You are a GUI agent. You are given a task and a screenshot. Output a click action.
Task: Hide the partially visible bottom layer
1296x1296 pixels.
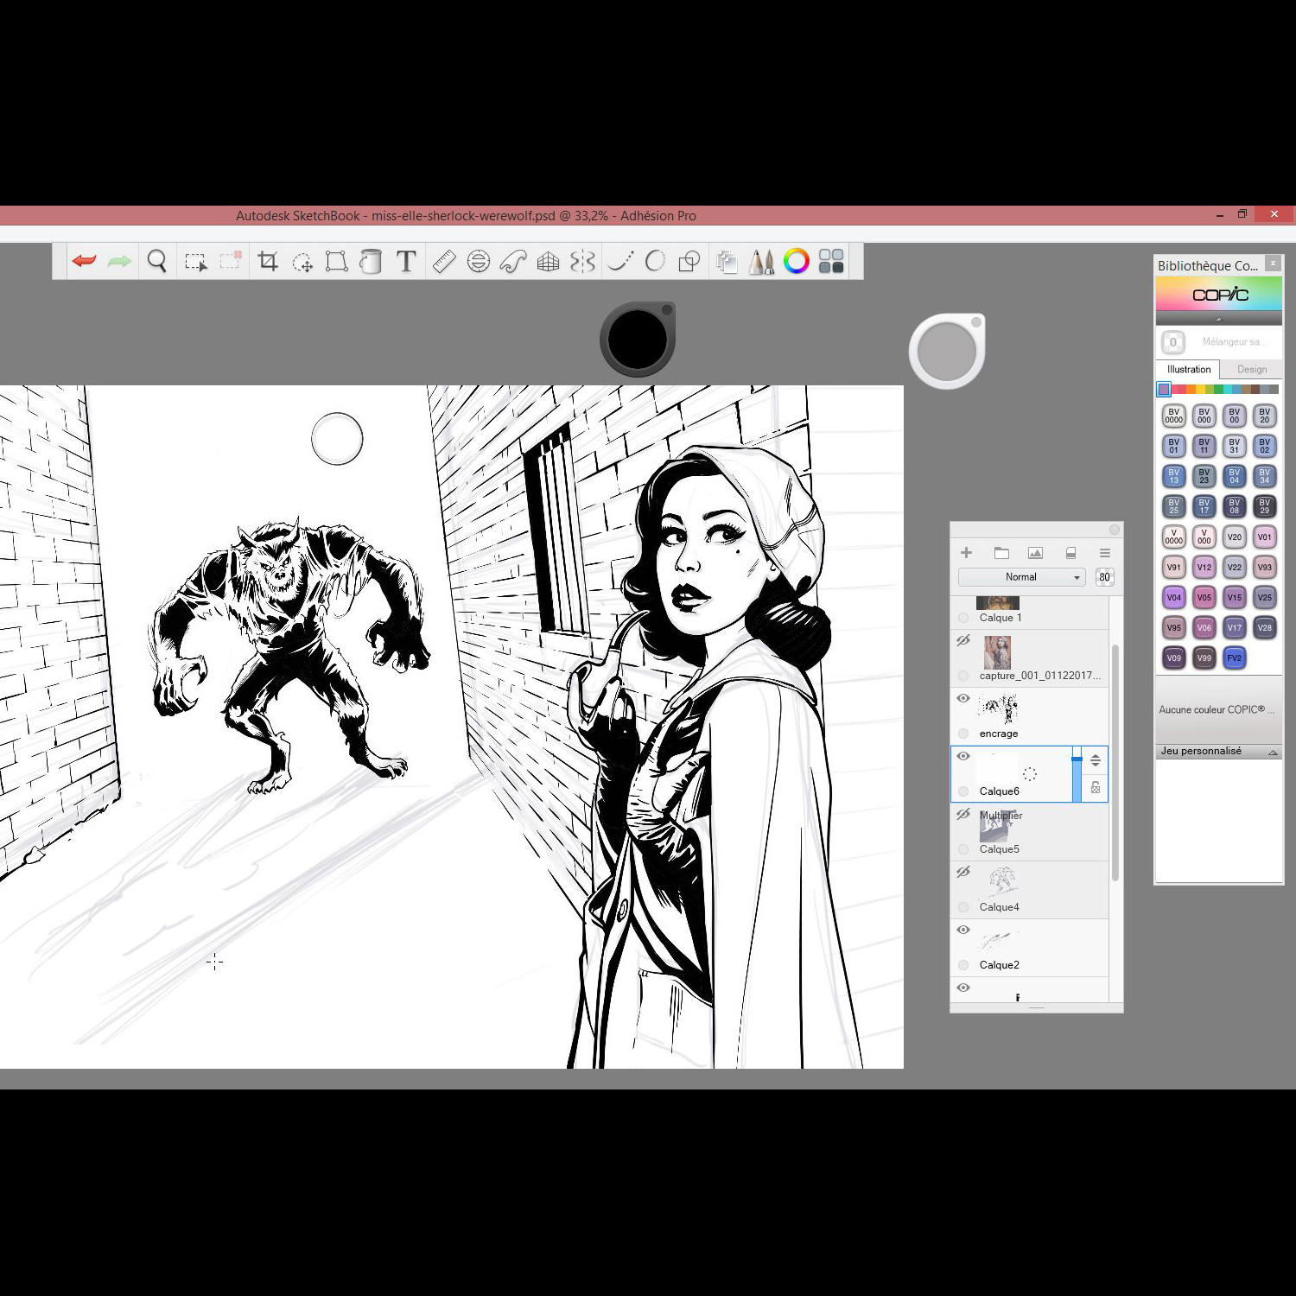(x=963, y=988)
